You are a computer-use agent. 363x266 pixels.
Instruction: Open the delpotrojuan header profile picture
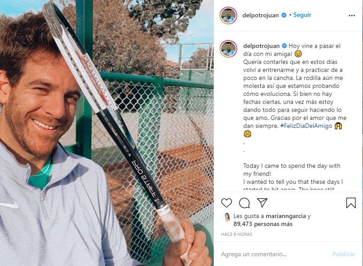pyautogui.click(x=228, y=16)
